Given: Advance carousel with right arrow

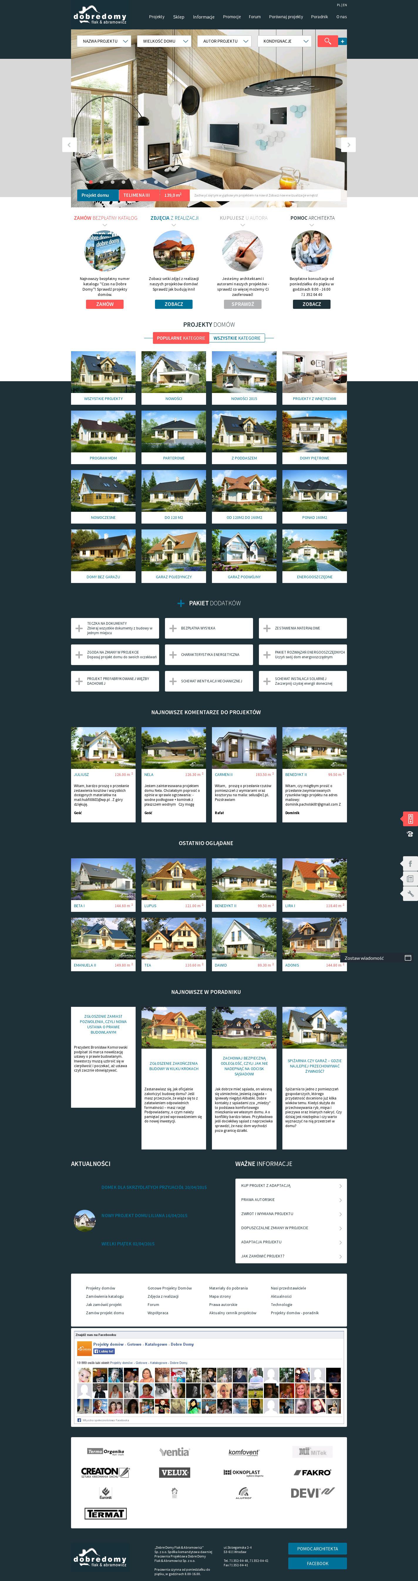Looking at the screenshot, I should point(348,144).
